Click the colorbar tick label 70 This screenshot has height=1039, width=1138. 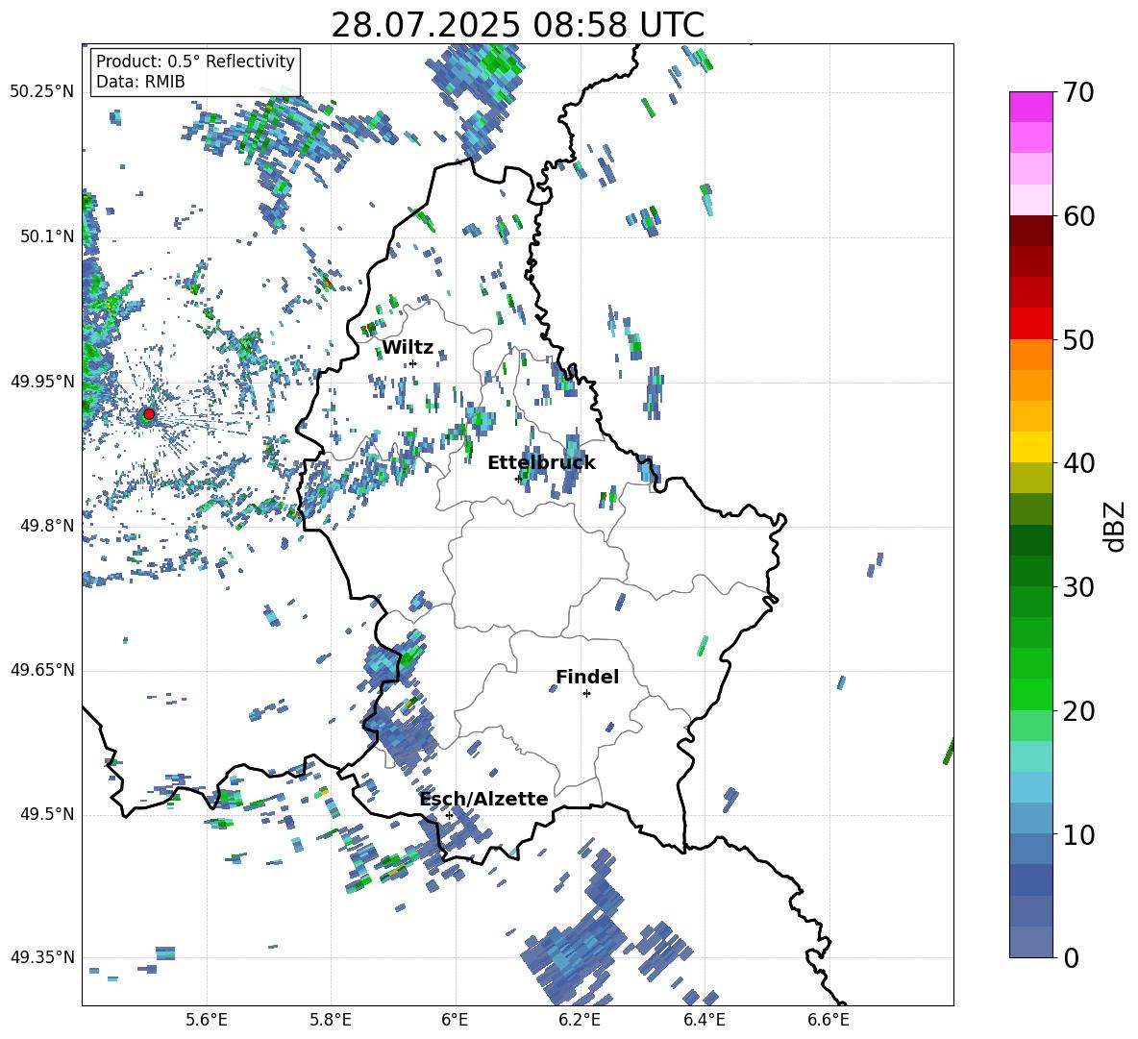tap(1078, 92)
